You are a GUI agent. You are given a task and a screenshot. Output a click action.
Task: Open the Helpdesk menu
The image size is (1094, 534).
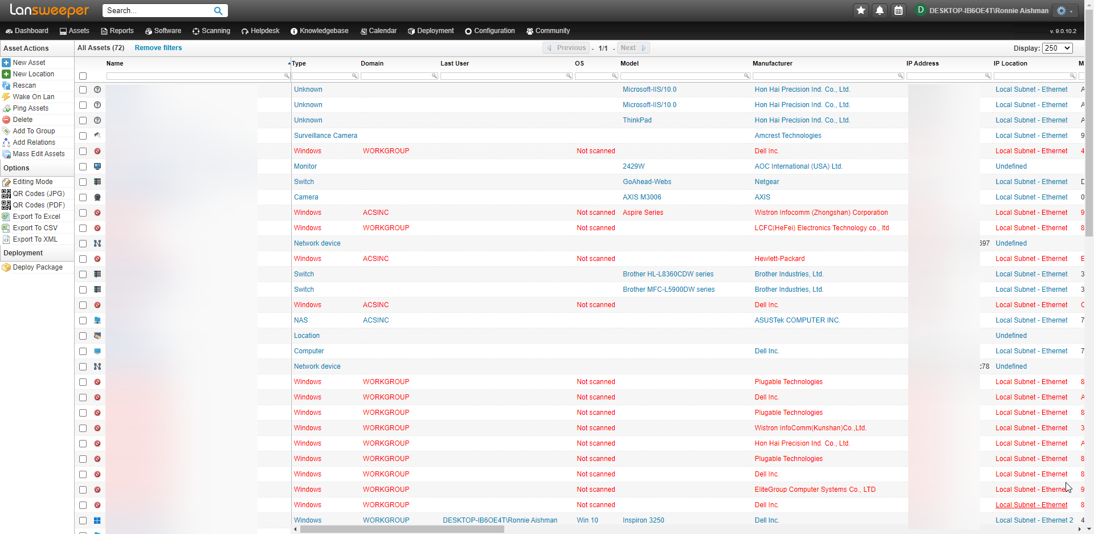260,31
